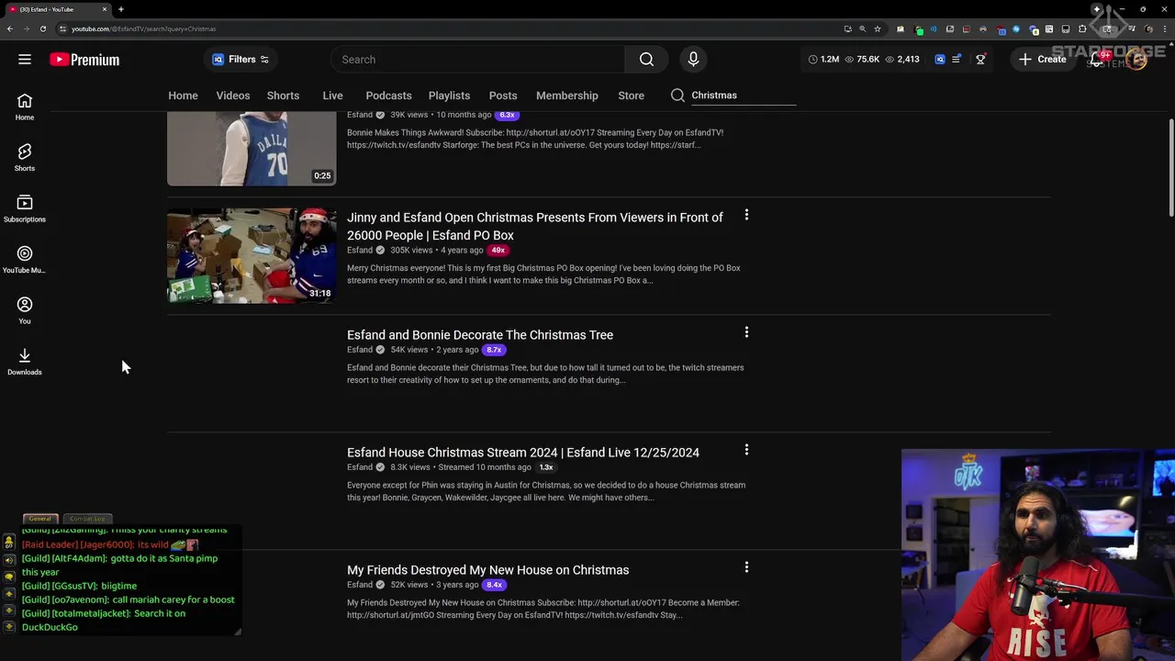Open a new browser tab
Image resolution: width=1175 pixels, height=661 pixels.
pyautogui.click(x=120, y=9)
